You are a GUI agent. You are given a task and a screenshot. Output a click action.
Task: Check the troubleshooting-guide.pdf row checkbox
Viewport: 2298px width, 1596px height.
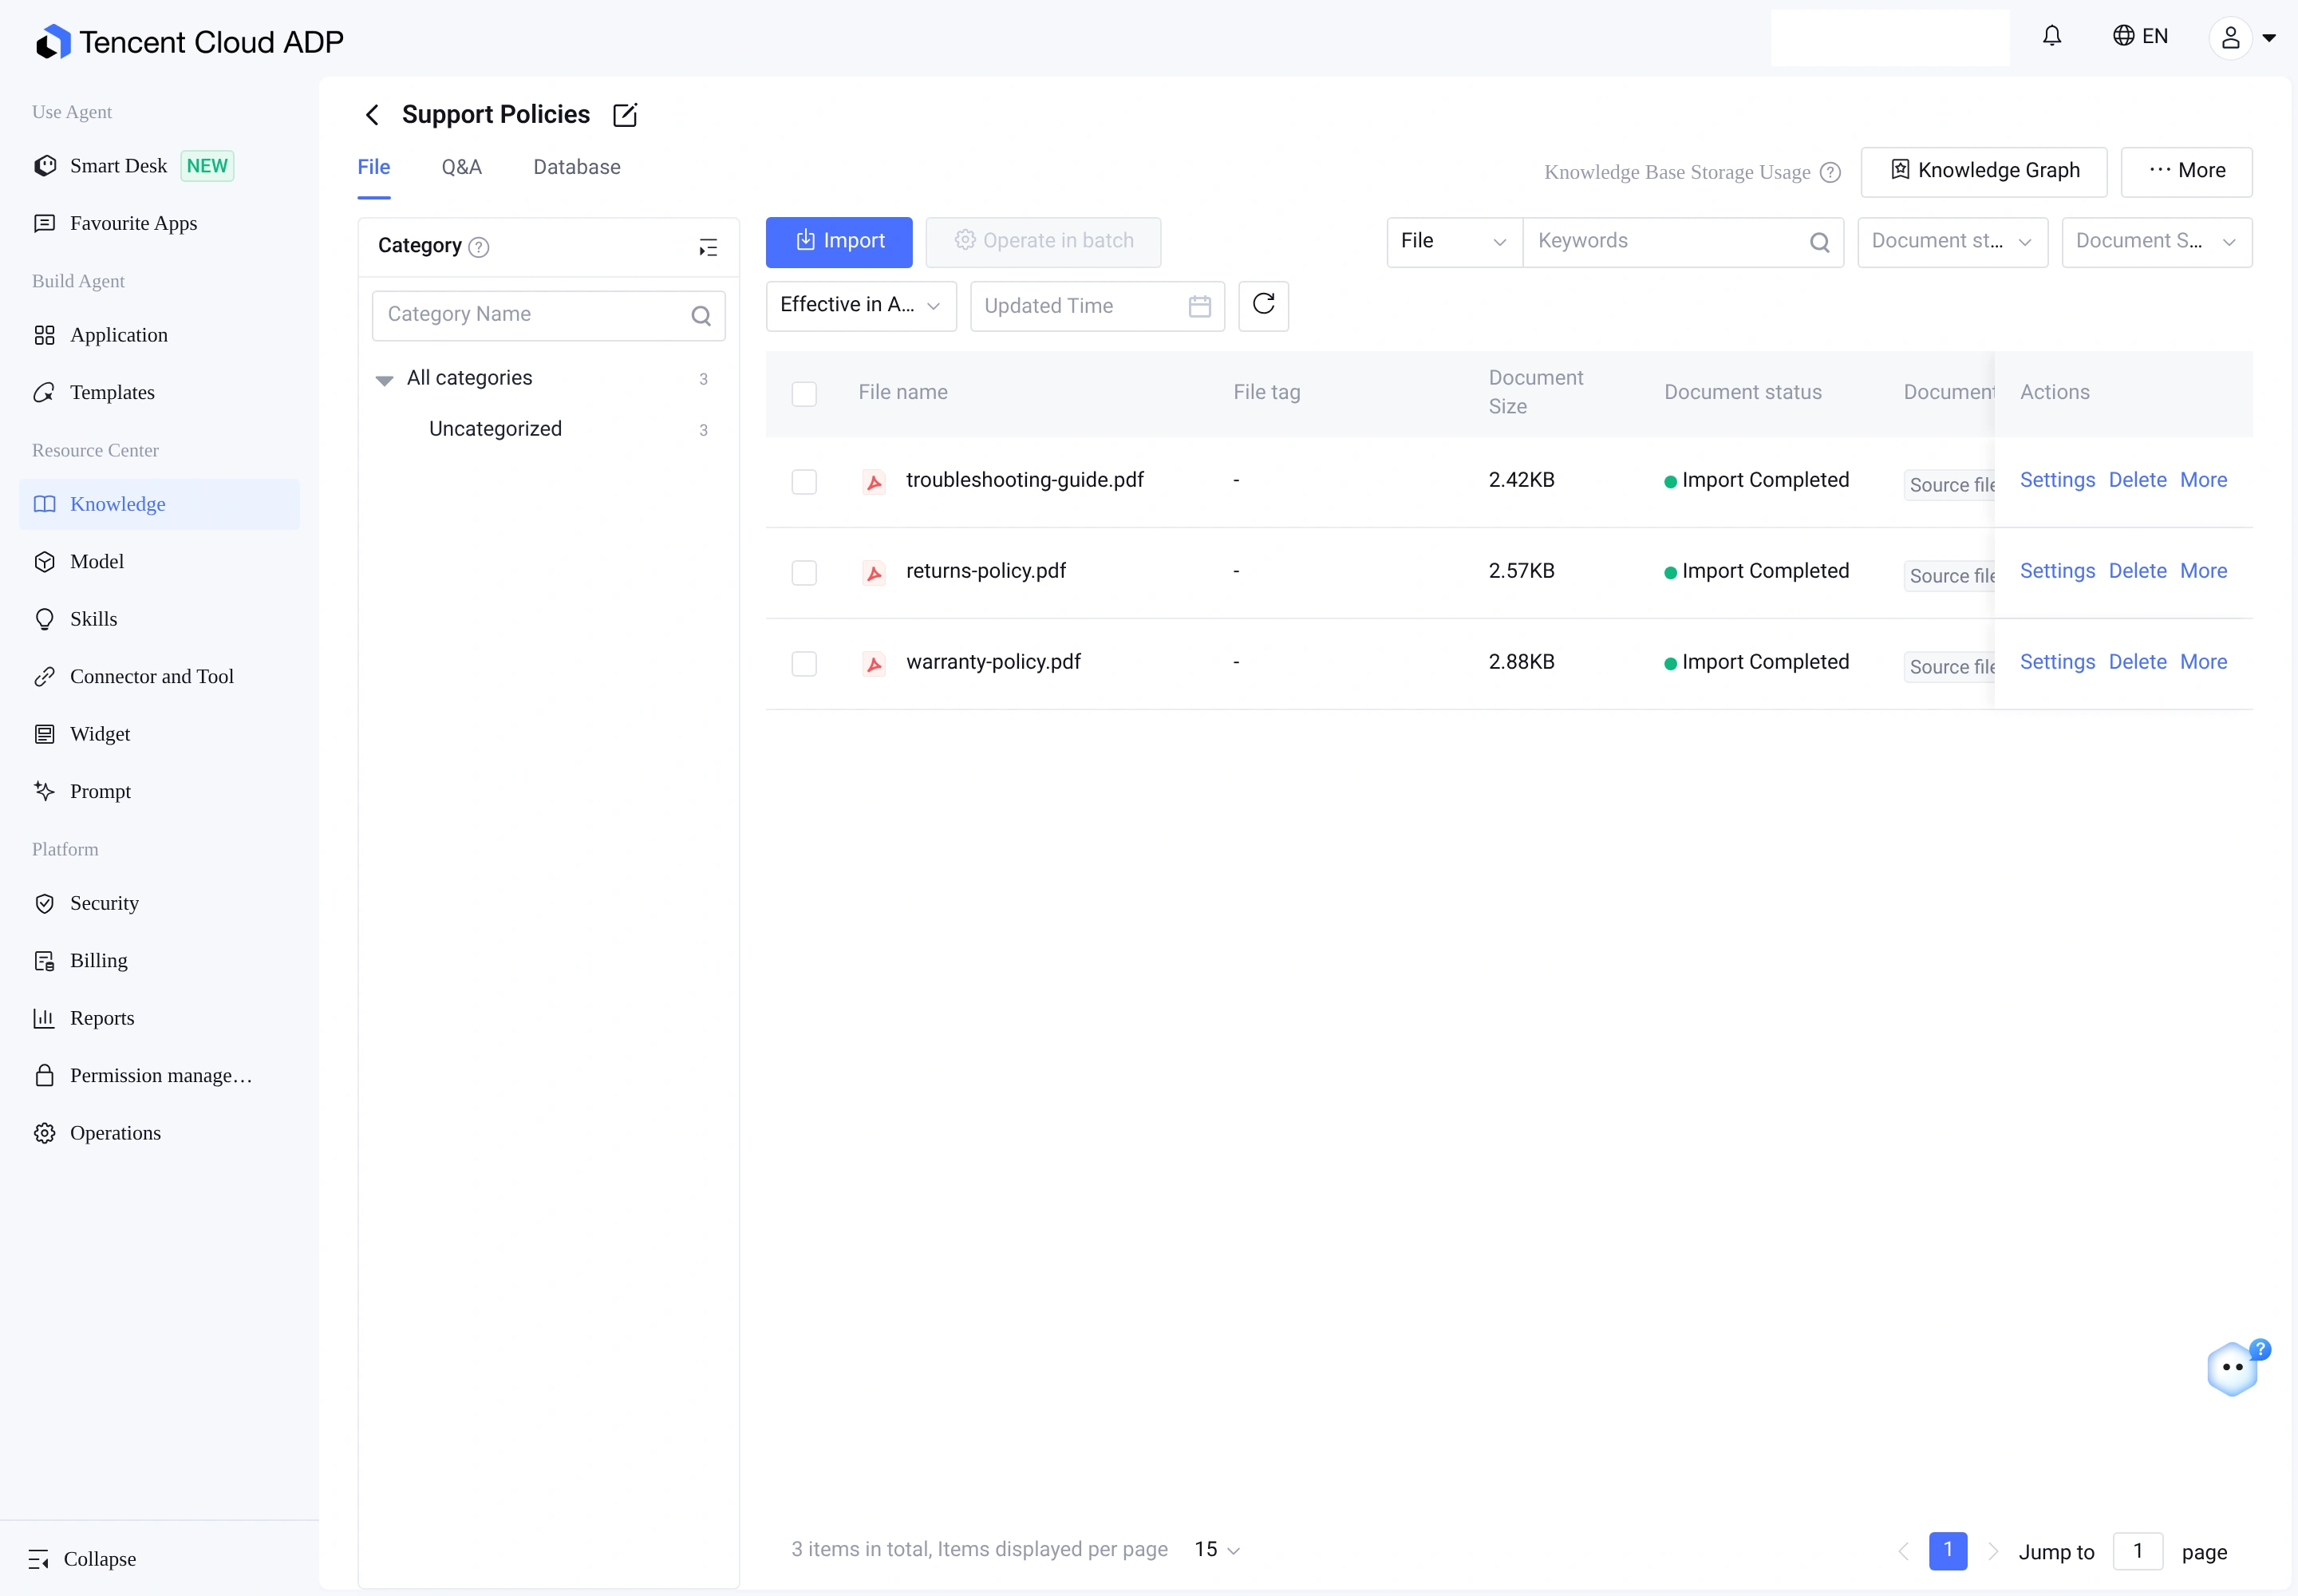804,482
